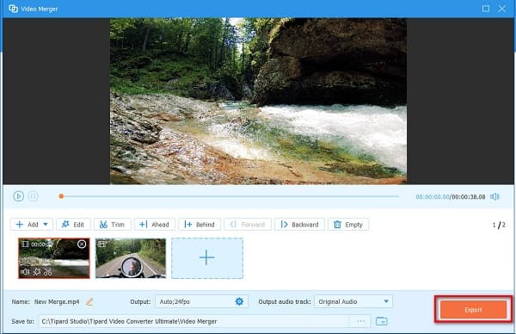Insert clip Ahead of selection
516x334 pixels.
coord(155,225)
